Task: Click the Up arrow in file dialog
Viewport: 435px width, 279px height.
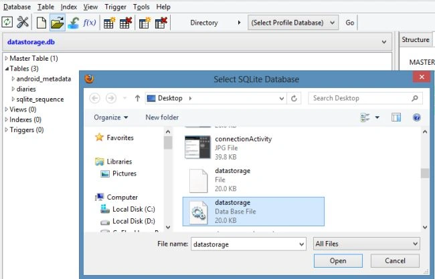Action: (x=137, y=98)
